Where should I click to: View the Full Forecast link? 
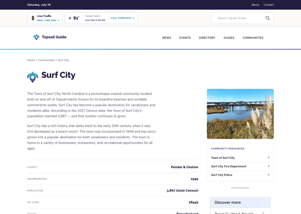(x=123, y=18)
